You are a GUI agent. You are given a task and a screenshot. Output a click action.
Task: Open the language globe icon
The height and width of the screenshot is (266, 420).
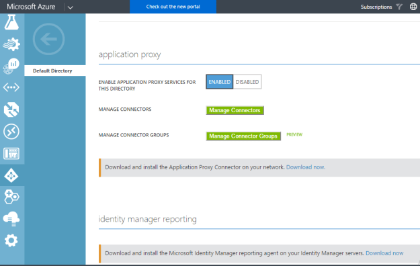coord(413,7)
